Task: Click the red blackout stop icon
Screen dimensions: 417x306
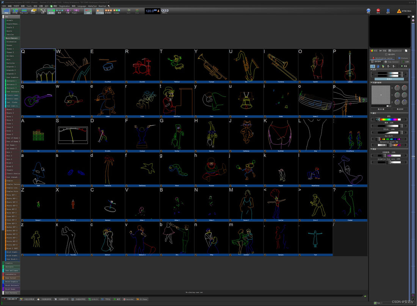Action: [x=378, y=11]
